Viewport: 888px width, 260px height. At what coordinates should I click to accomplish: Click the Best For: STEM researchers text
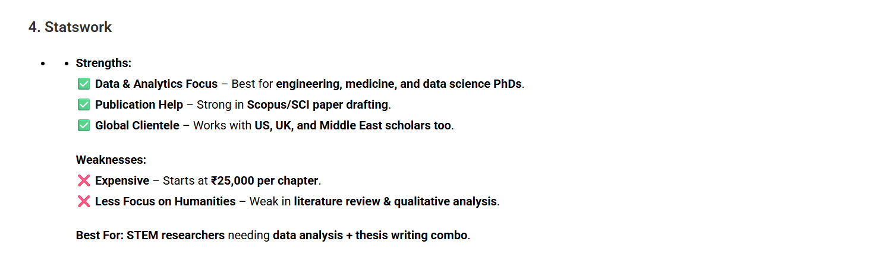coord(150,235)
